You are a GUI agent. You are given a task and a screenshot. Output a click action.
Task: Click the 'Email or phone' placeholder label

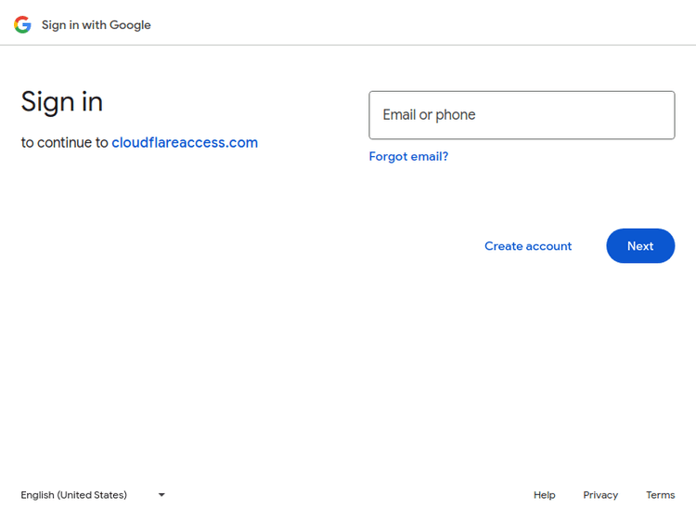click(429, 115)
